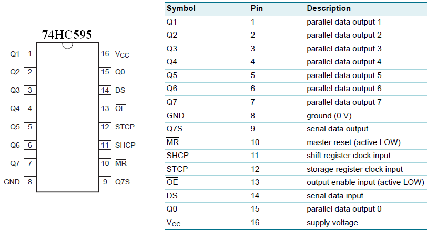Screen dimensions: 427x232
Task: Select the 74HC595 chip title
Action: (x=67, y=35)
